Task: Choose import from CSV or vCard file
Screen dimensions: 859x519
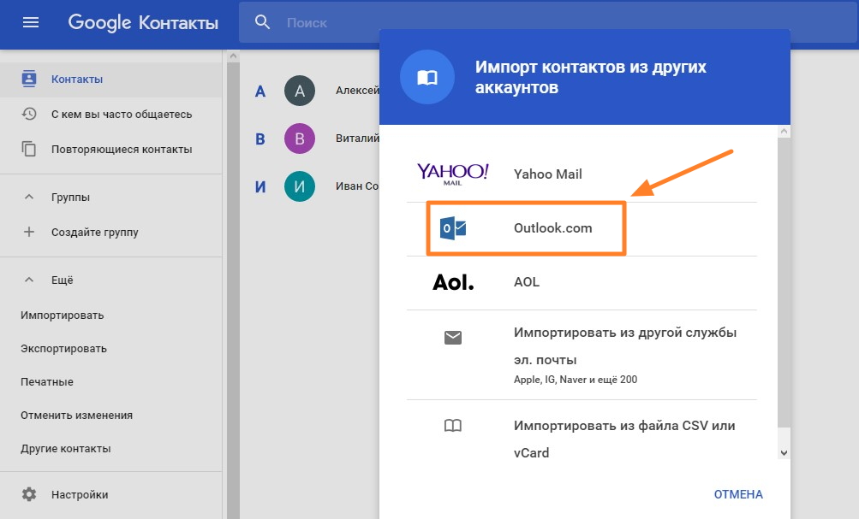Action: click(623, 439)
